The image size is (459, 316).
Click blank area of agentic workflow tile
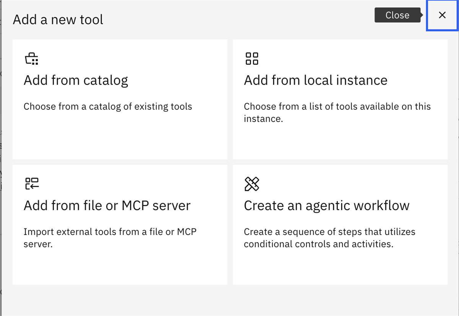(340, 268)
